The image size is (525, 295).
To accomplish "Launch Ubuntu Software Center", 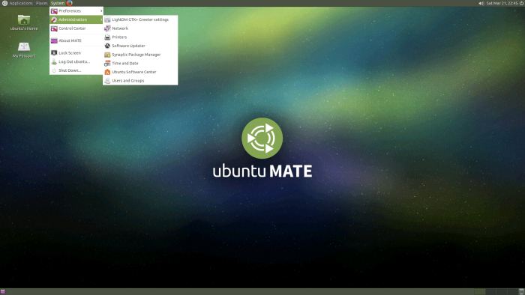I will pos(140,72).
